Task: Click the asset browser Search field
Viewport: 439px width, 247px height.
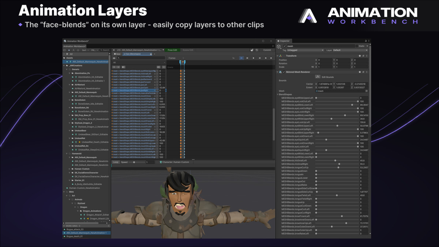Action: pos(105,50)
